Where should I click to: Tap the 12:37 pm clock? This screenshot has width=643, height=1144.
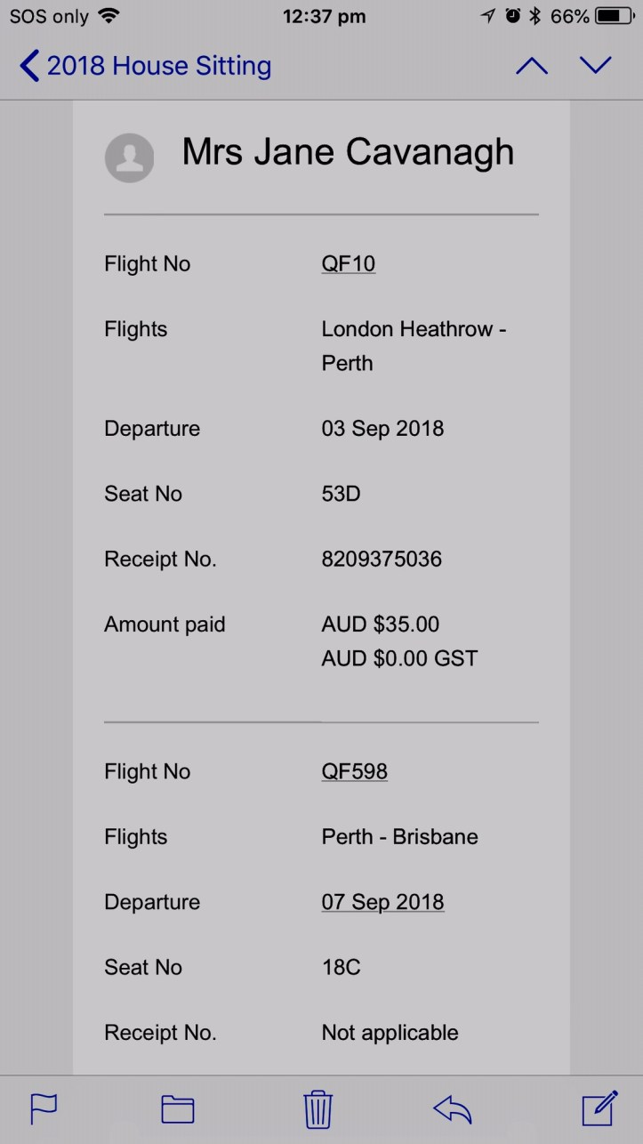point(324,16)
